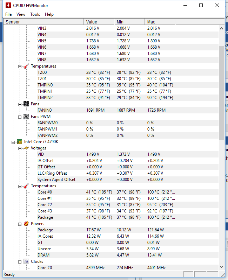Image resolution: width=228 pixels, height=280 pixels.
Task: Collapse the CPU Temperatures node
Action: [20, 186]
